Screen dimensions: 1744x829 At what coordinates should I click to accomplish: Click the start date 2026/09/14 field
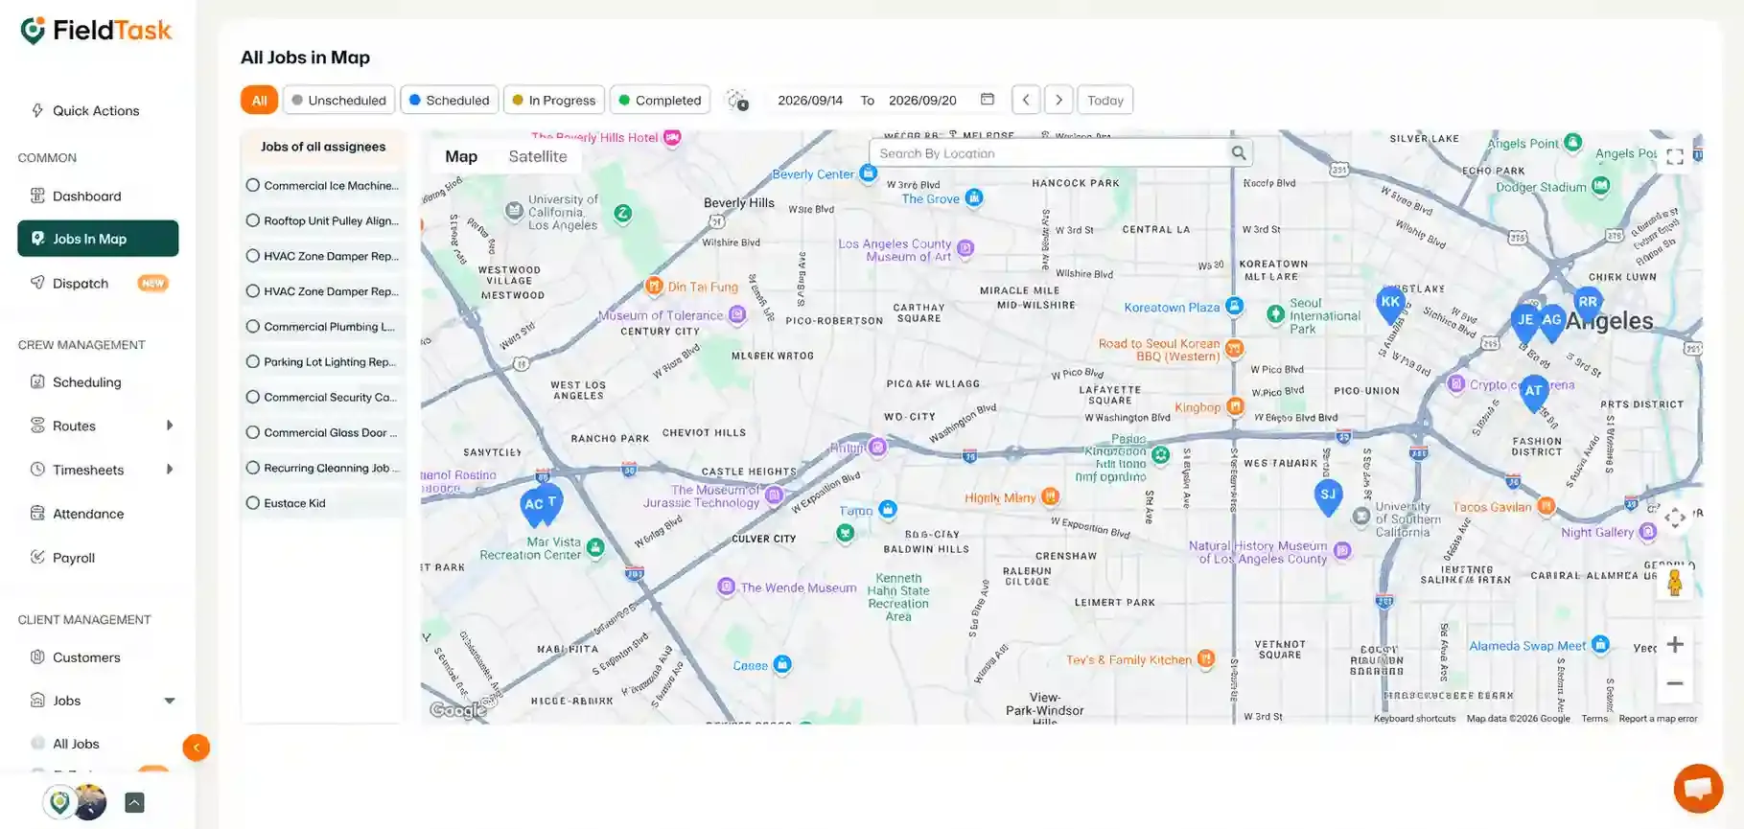click(x=810, y=100)
